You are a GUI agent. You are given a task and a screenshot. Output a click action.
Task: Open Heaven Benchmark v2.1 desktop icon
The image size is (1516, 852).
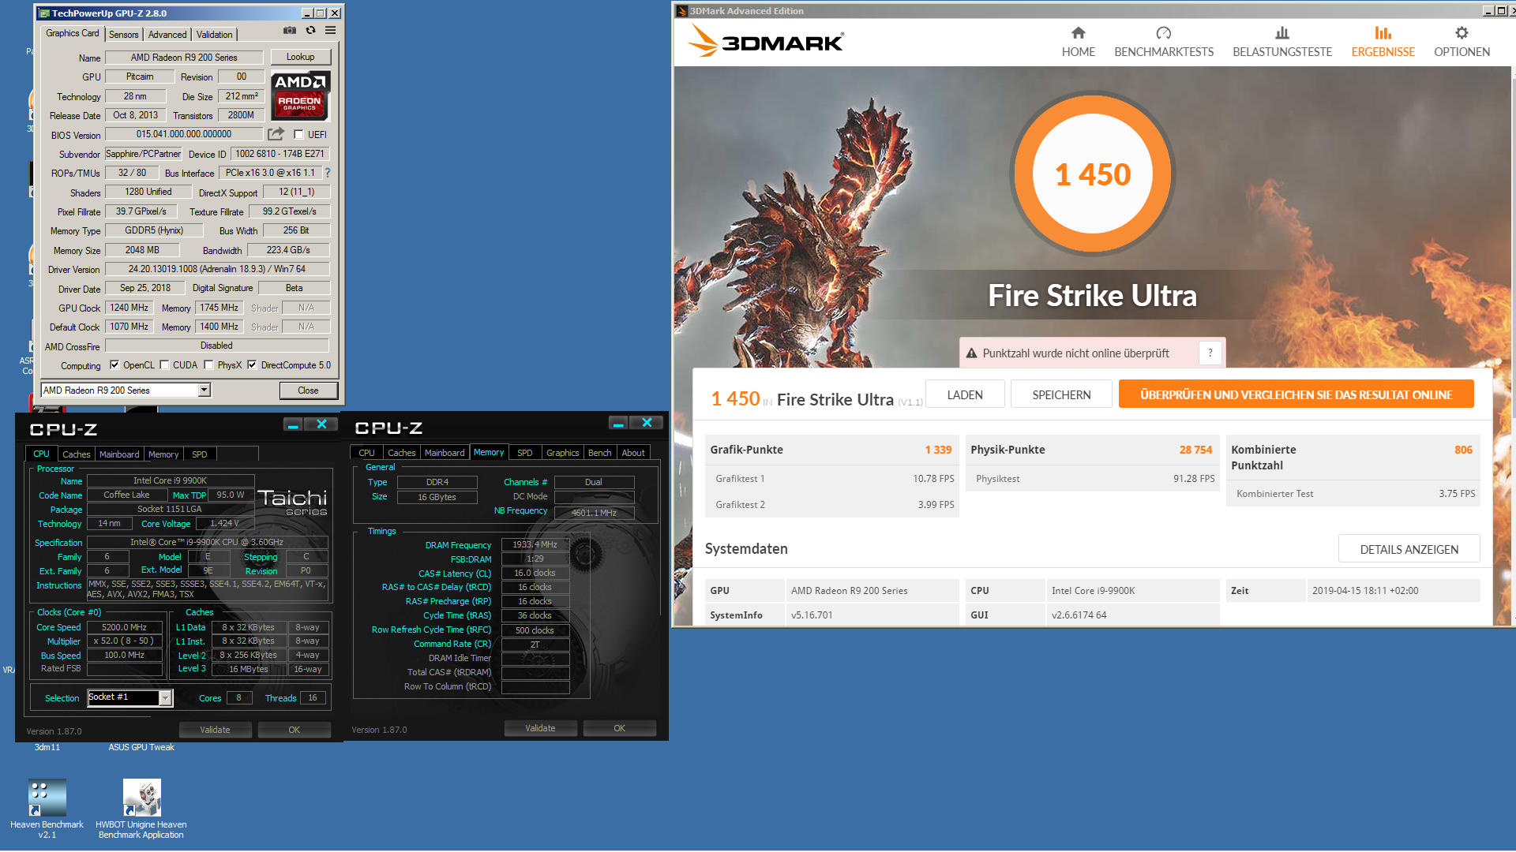(47, 798)
